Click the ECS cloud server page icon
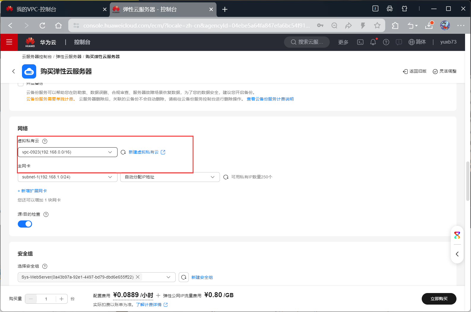 coord(29,71)
